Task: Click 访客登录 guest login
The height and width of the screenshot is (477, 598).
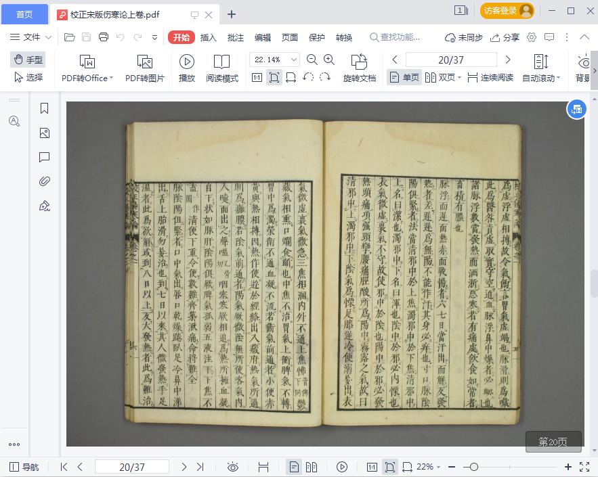Action: click(x=507, y=11)
